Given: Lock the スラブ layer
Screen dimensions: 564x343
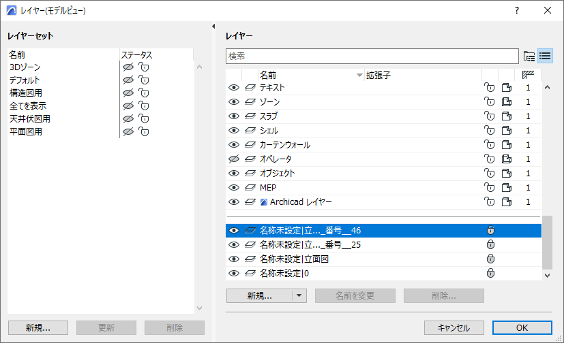Looking at the screenshot, I should pos(490,116).
